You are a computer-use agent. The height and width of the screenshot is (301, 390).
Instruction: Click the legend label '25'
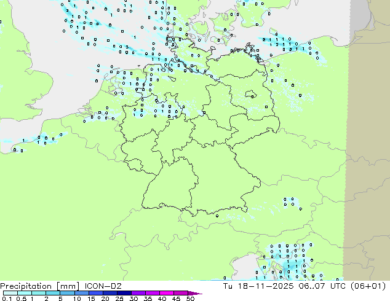click(x=119, y=299)
